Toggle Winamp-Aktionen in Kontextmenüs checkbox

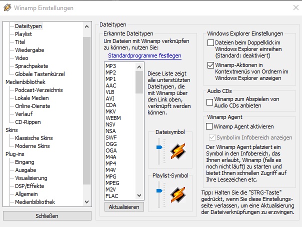click(x=210, y=65)
